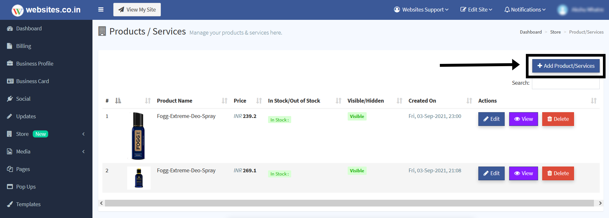Toggle the hamburger sidebar menu
609x218 pixels.
101,10
